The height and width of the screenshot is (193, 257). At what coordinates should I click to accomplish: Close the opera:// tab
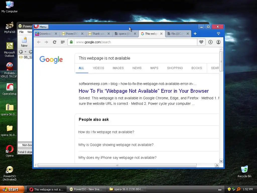135,34
